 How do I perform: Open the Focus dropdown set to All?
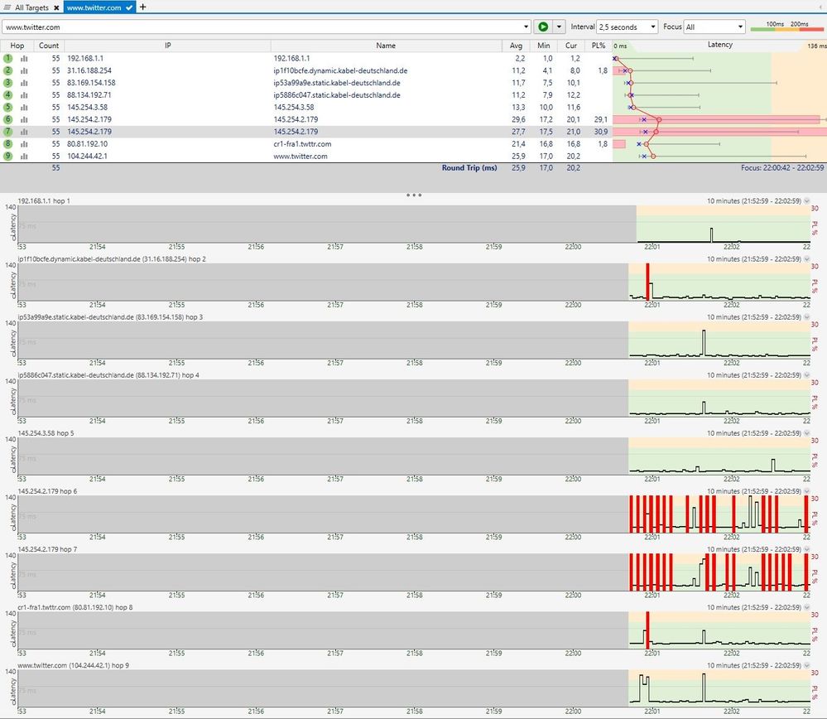714,27
